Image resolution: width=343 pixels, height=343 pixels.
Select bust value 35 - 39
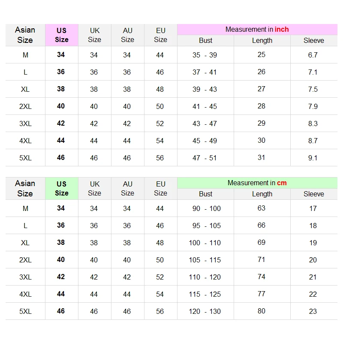(x=205, y=55)
